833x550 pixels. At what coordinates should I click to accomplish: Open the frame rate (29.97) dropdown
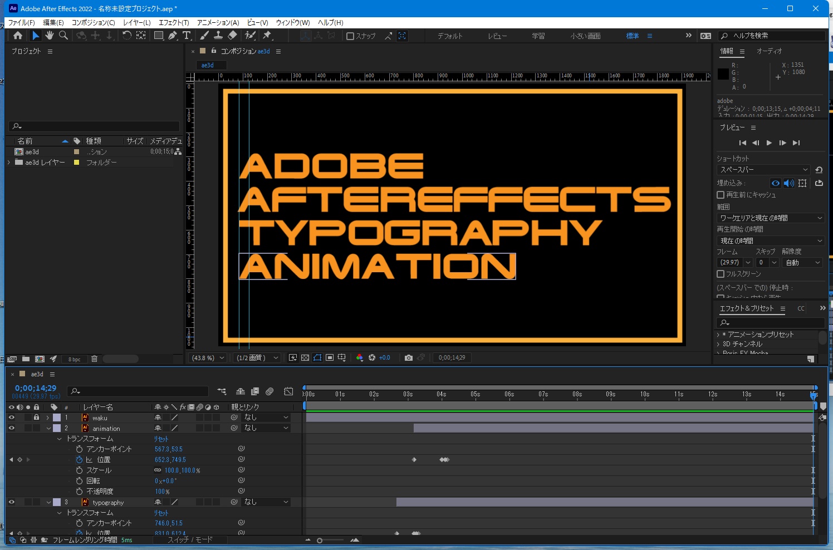pyautogui.click(x=735, y=263)
